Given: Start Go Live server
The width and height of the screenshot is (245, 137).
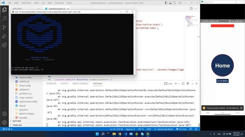Looking at the screenshot, I should (181, 129).
